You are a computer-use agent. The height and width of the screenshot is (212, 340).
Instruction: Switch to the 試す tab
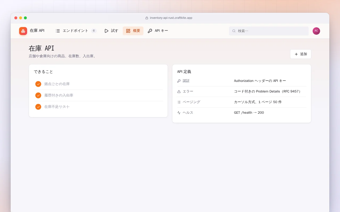(x=111, y=31)
